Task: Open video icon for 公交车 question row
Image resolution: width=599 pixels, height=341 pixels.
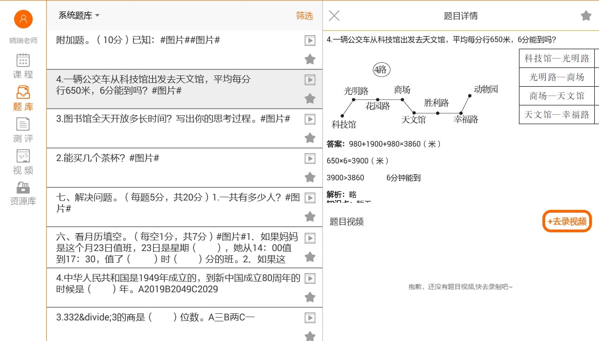Action: point(310,80)
